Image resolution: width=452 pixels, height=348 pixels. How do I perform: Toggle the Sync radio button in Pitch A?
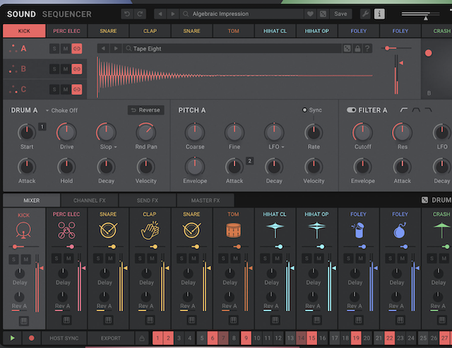pos(304,110)
